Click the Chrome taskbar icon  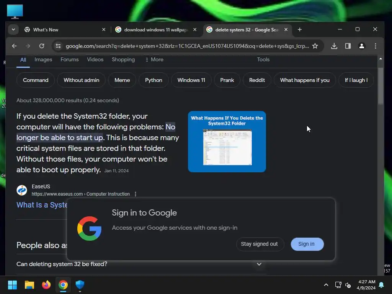click(63, 285)
